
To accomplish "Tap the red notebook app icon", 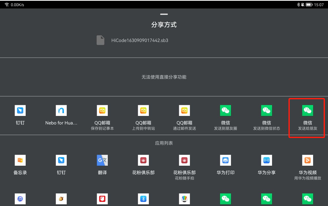I will coord(102,199).
